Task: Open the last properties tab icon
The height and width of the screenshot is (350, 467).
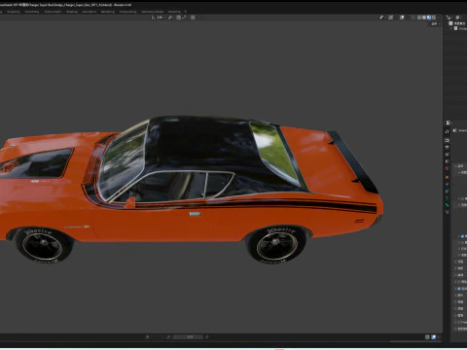Action: click(x=447, y=212)
